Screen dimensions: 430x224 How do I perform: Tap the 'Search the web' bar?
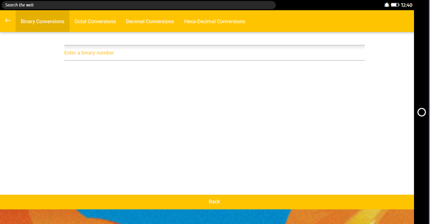[138, 5]
